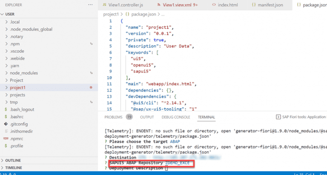This screenshot has width=327, height=175.
Task: Collapse the USER workspace root folder
Action: tap(3, 14)
